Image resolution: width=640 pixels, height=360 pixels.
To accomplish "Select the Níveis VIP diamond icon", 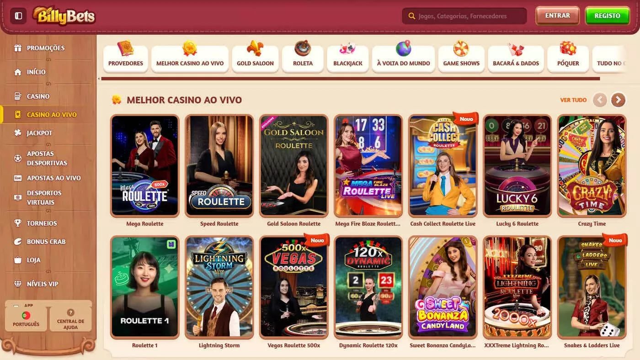I will pyautogui.click(x=18, y=284).
